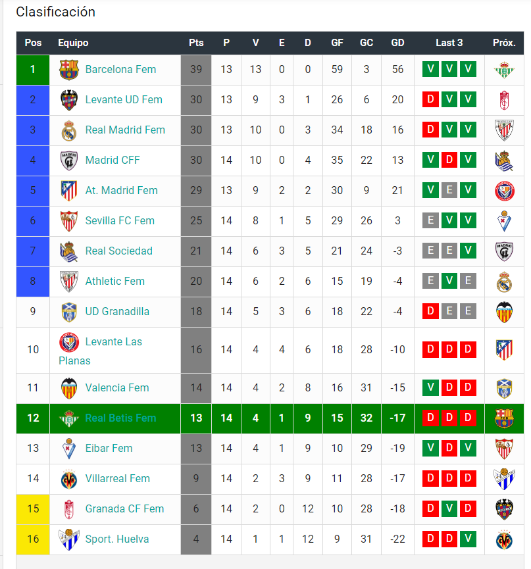Click the highlighted Real Betis Fem link
The width and height of the screenshot is (531, 569).
click(x=120, y=418)
